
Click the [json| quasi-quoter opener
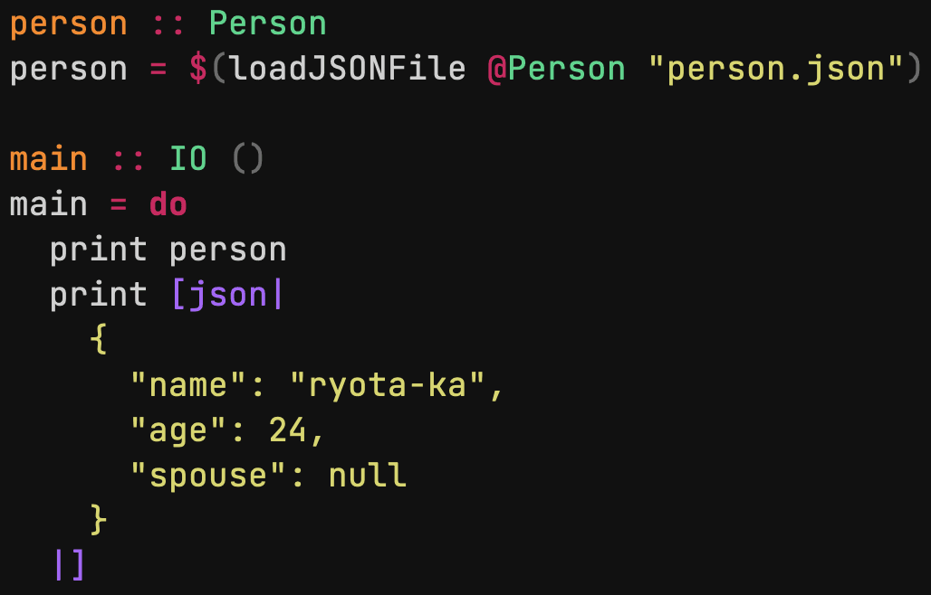tap(227, 295)
